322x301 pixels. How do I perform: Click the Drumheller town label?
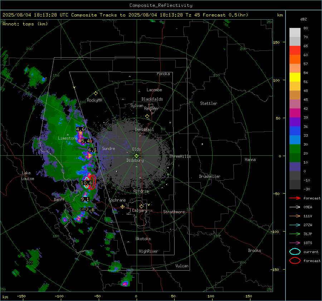(210, 176)
